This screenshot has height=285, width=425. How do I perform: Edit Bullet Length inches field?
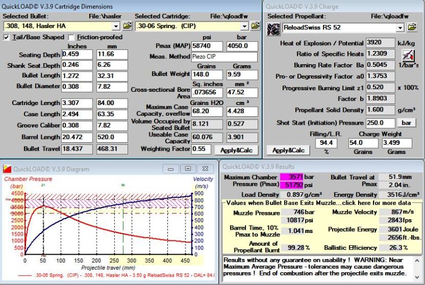click(77, 76)
